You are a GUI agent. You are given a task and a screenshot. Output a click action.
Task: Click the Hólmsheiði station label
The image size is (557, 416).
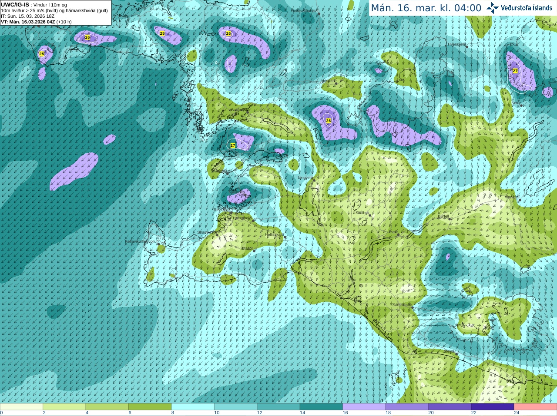(x=242, y=218)
